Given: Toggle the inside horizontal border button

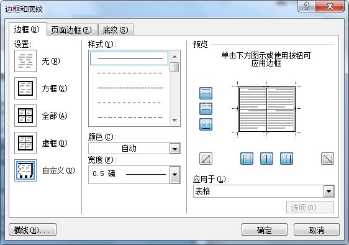Looking at the screenshot, I should point(206,109).
